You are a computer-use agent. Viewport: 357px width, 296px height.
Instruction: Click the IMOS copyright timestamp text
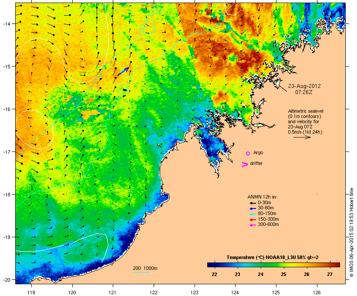tap(351, 232)
